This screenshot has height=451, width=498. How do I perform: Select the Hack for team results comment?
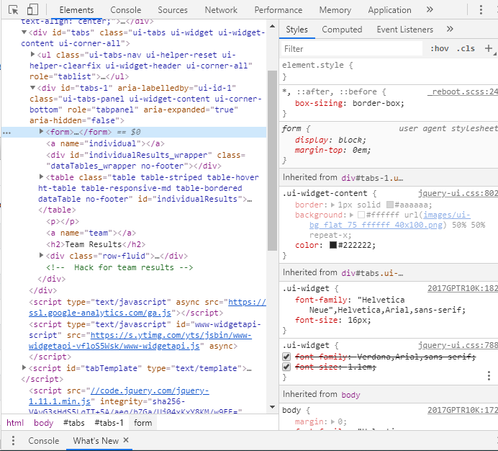[x=119, y=267]
